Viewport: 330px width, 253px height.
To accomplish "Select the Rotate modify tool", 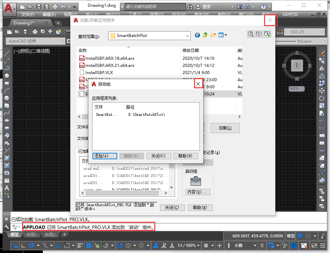I will 322,98.
